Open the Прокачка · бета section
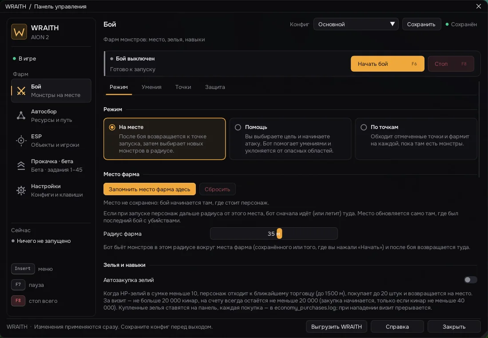Screen dimensions: 488x338 (x=52, y=165)
